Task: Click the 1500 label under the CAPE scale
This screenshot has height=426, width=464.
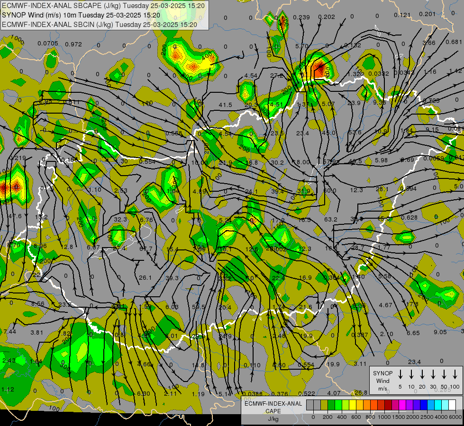Action: 398,417
